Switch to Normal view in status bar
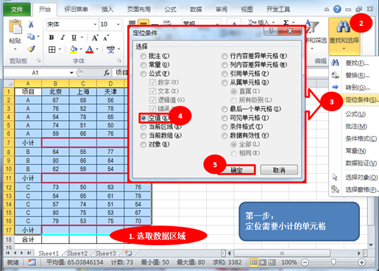Viewport: 379px width, 271px height. tap(253, 262)
